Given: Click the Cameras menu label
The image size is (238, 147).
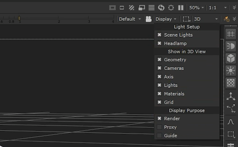Looking at the screenshot, I should [x=174, y=68].
